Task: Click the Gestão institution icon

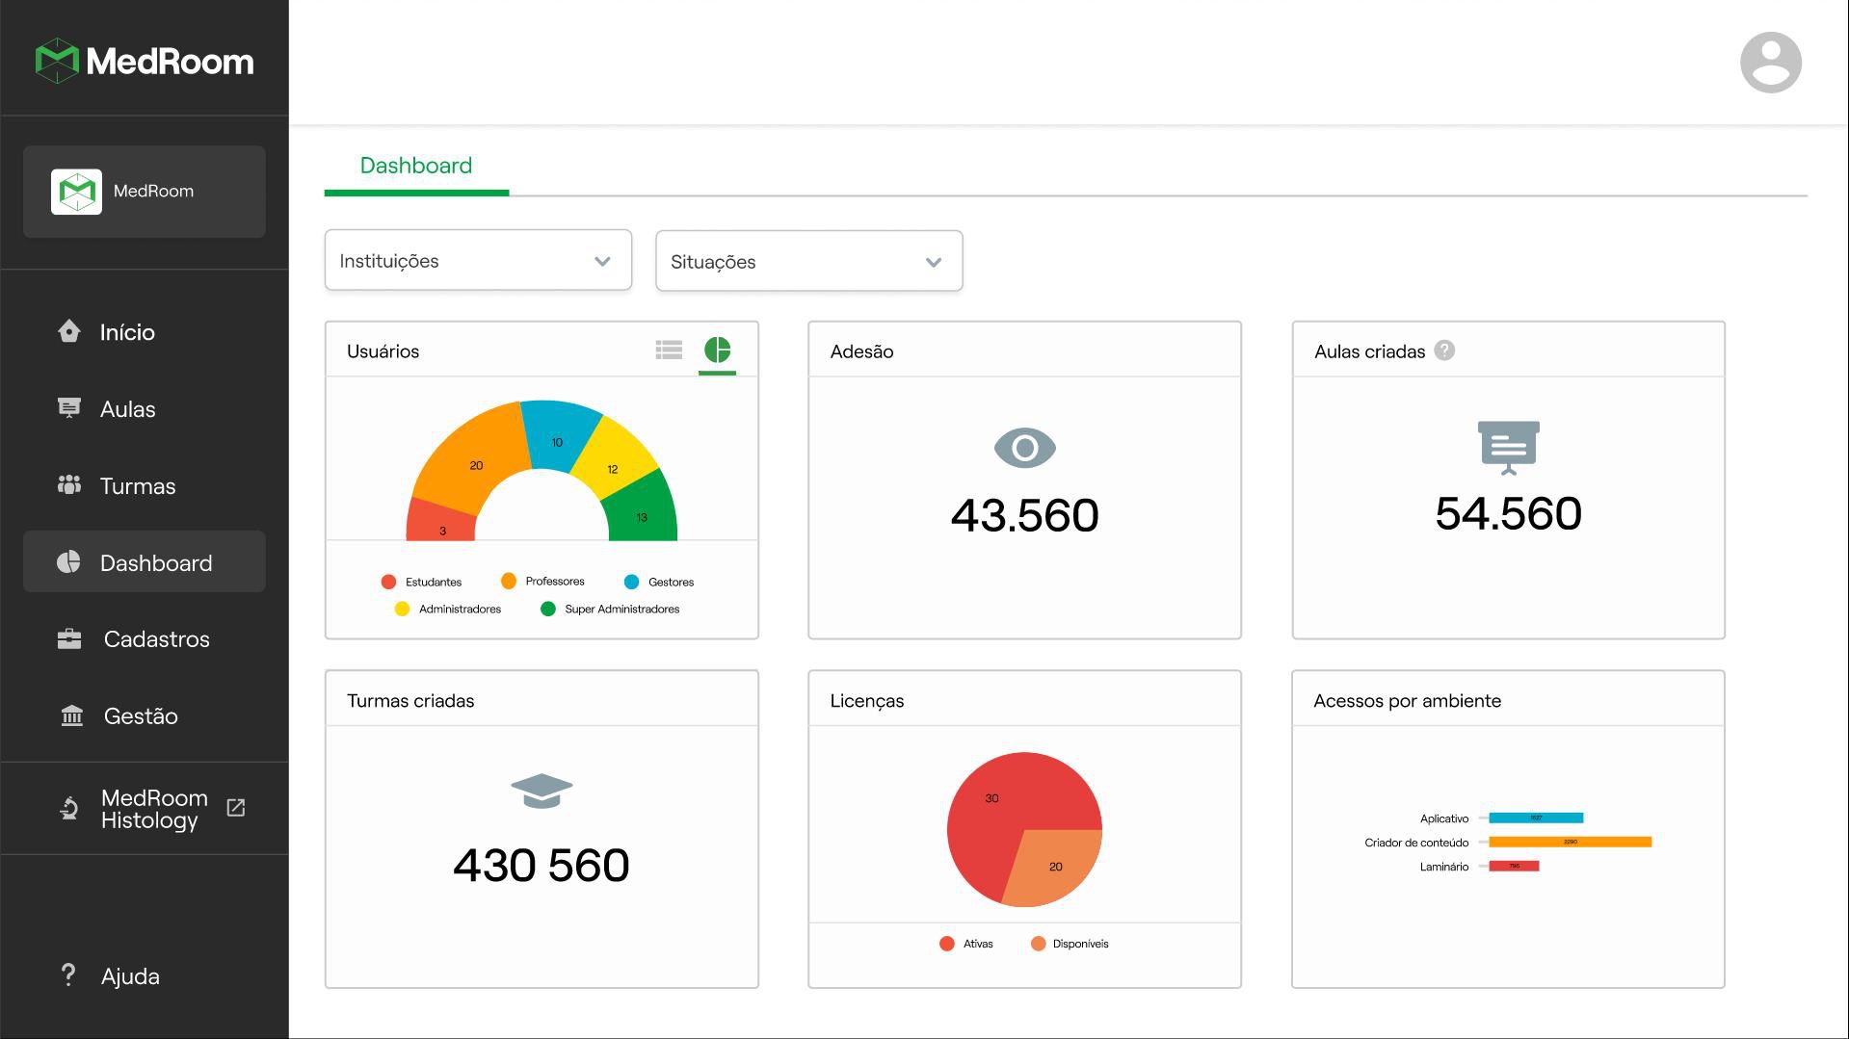Action: [71, 715]
